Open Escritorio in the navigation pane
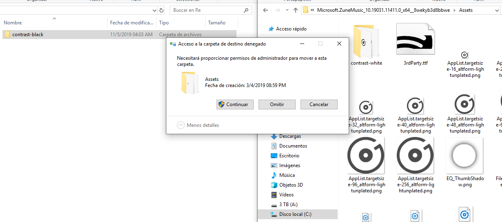The height and width of the screenshot is (222, 502). [289, 156]
